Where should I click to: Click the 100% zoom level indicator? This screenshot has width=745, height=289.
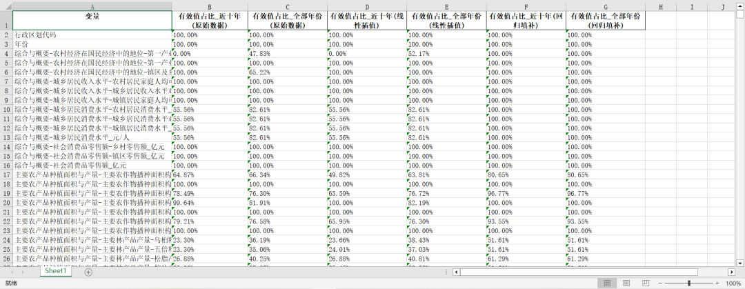pyautogui.click(x=733, y=283)
